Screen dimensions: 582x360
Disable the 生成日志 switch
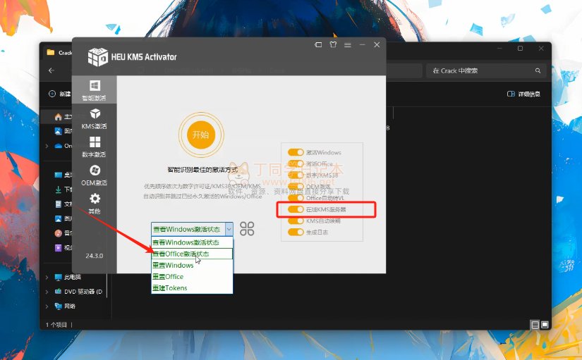tap(296, 232)
